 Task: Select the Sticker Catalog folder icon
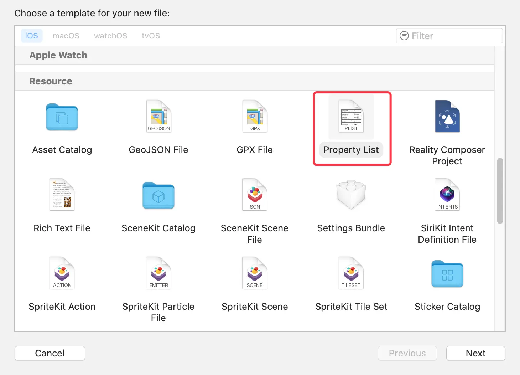coord(447,274)
